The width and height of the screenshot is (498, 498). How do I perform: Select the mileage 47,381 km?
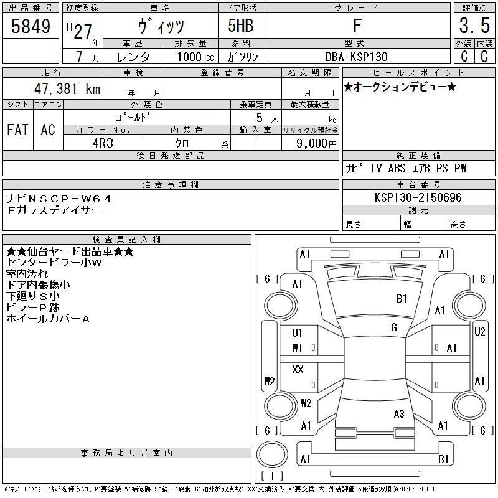(x=67, y=88)
